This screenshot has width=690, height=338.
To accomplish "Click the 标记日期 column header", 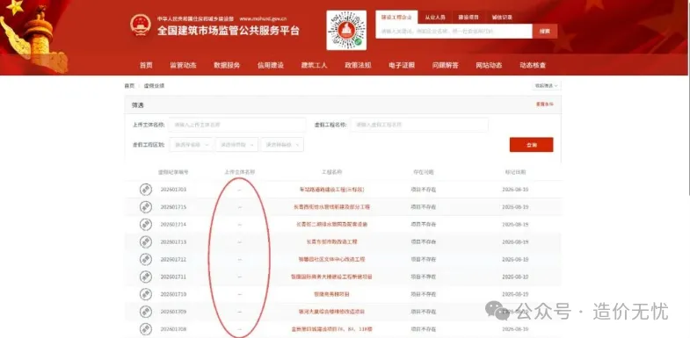I will 515,172.
